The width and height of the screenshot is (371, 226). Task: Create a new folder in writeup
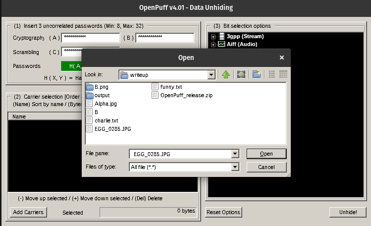click(256, 74)
